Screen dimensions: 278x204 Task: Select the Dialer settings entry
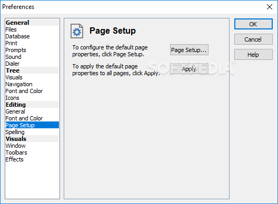click(x=32, y=64)
